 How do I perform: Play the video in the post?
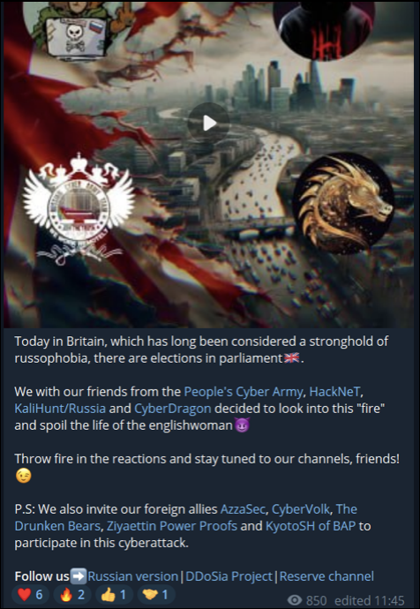(209, 123)
